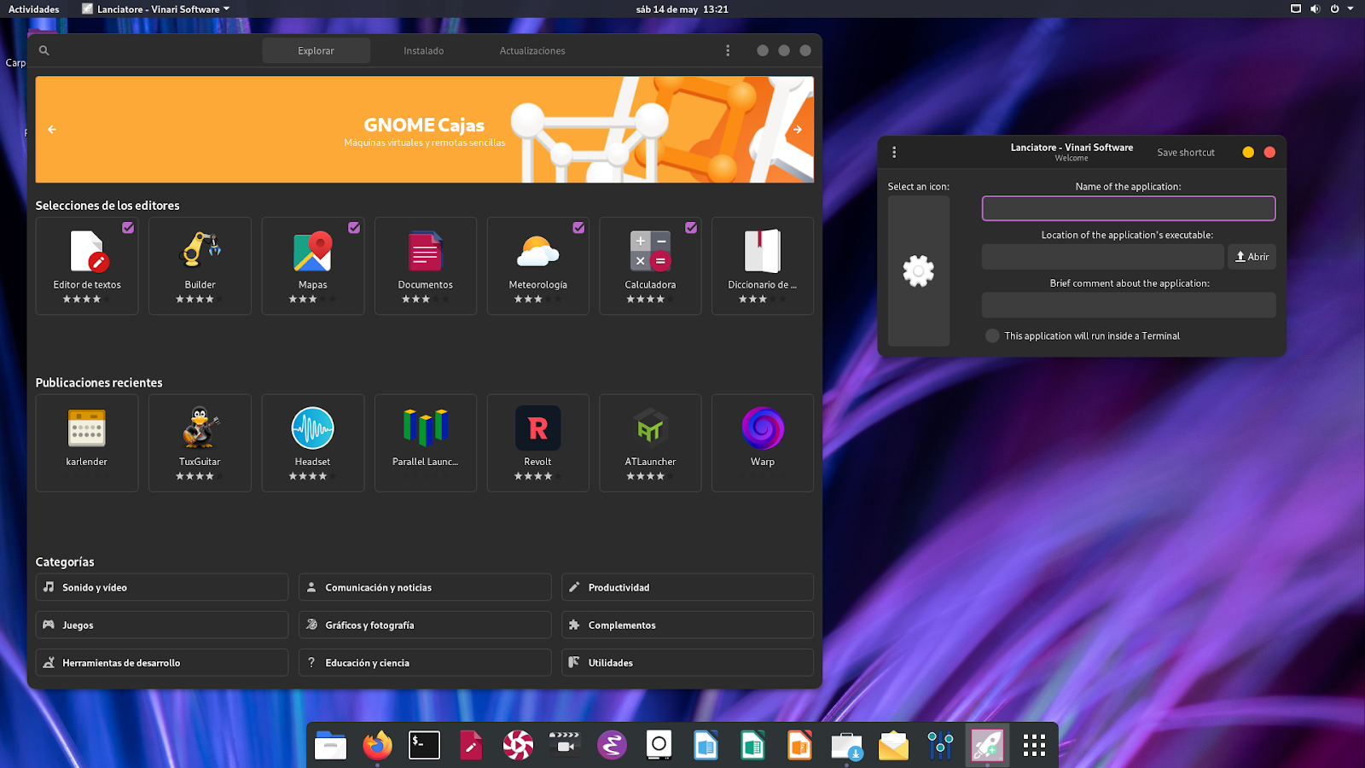The image size is (1365, 768).
Task: Open the Revolt app page
Action: 537,442
